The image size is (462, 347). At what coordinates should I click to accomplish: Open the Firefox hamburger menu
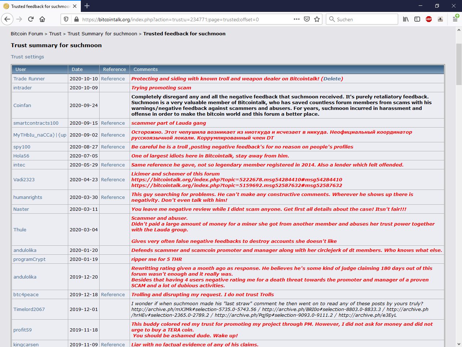coord(455,19)
